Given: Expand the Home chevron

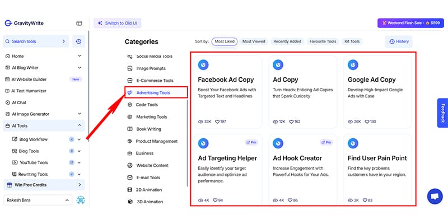Looking at the screenshot, I should (x=80, y=56).
